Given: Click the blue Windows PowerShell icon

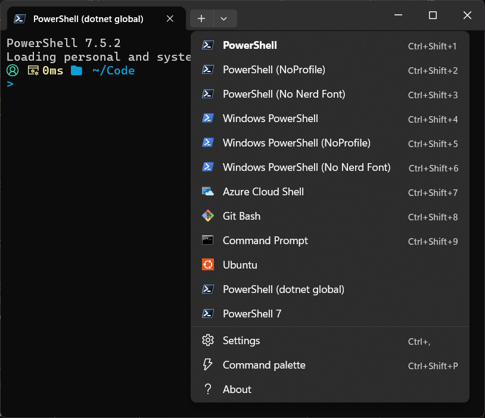Looking at the screenshot, I should [207, 118].
